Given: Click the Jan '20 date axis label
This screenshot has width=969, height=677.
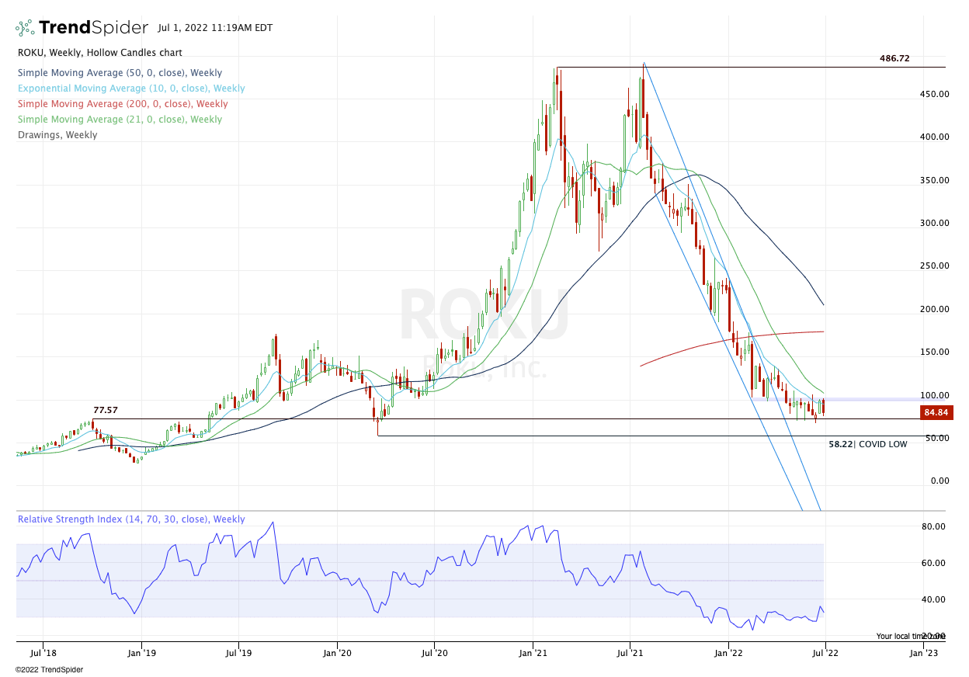Looking at the screenshot, I should pos(337,654).
